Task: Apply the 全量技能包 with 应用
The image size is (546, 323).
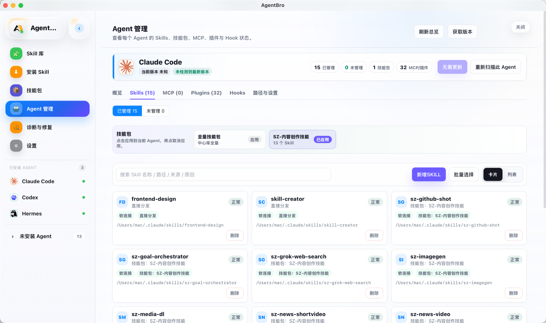Action: [x=254, y=140]
